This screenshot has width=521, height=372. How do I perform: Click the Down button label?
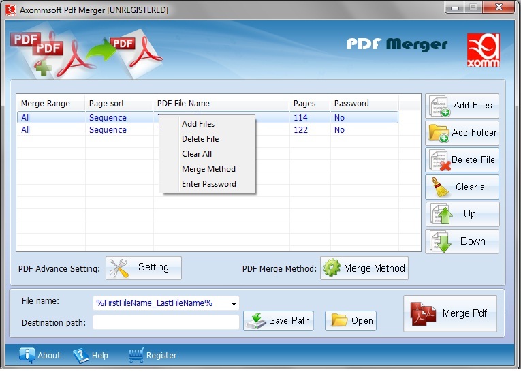click(x=473, y=241)
